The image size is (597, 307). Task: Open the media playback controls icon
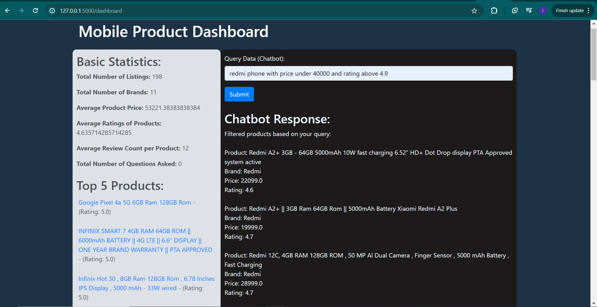point(529,10)
